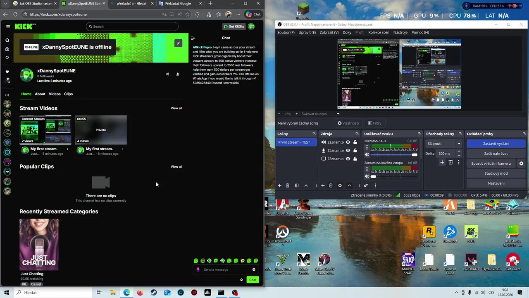
Task: Remove scene transition with trash icon
Action: point(450,163)
